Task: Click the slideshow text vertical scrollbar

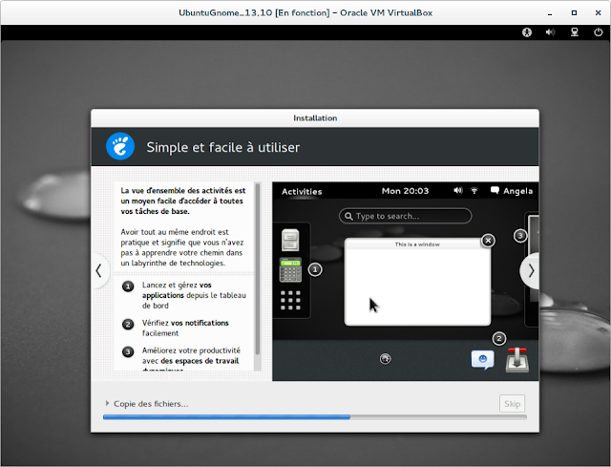Action: (257, 269)
